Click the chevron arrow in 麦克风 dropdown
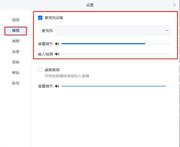The image size is (180, 147). (167, 30)
